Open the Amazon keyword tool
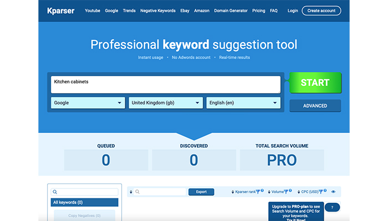Viewport: 388px width, 221px height. [x=201, y=10]
